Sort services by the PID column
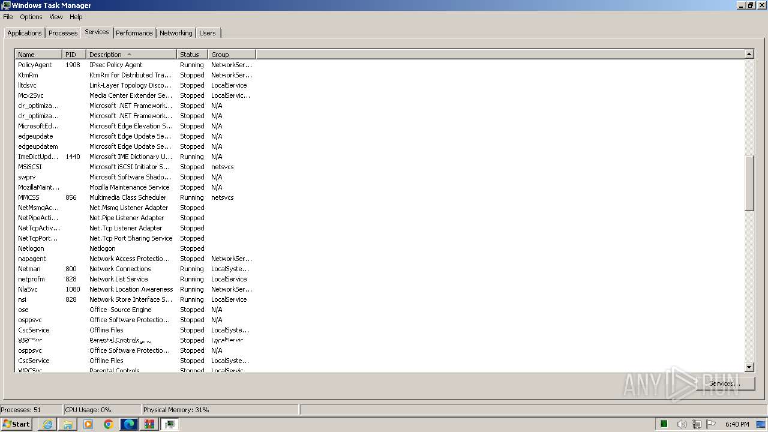Viewport: 768px width, 432px height. 74,55
